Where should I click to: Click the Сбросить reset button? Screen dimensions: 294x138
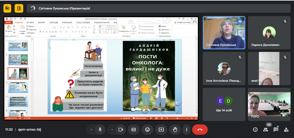tap(31, 29)
